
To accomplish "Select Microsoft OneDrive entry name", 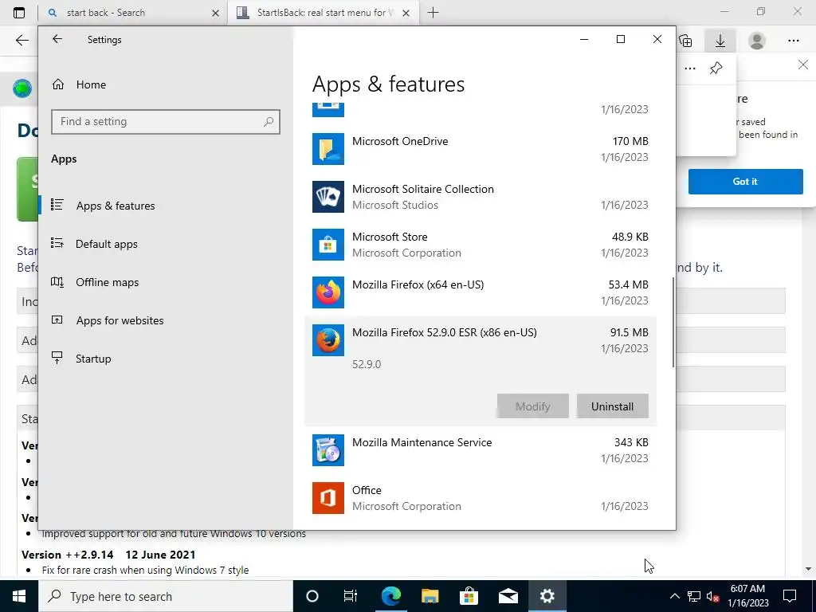I will click(x=400, y=141).
